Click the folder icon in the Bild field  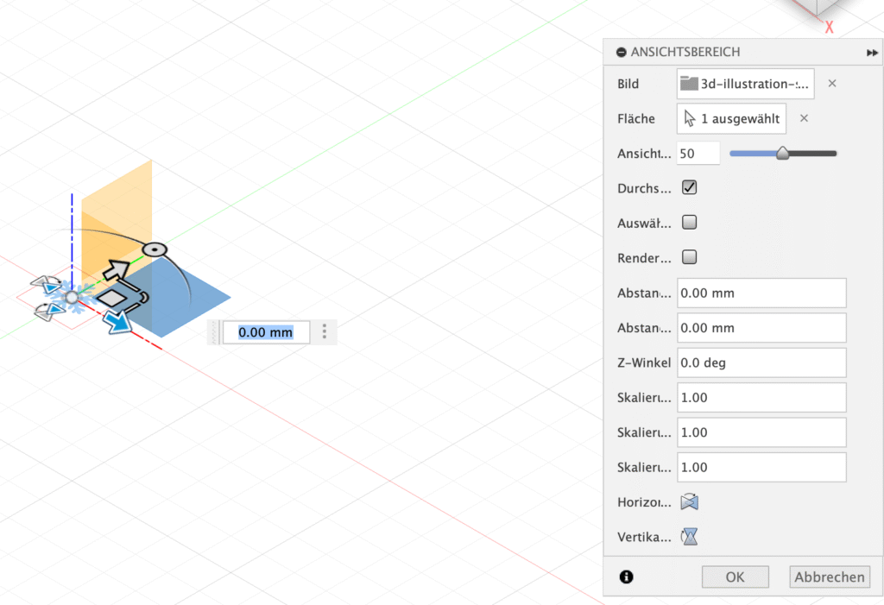point(689,84)
